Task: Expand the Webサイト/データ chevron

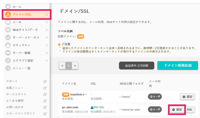Action: coord(47,30)
